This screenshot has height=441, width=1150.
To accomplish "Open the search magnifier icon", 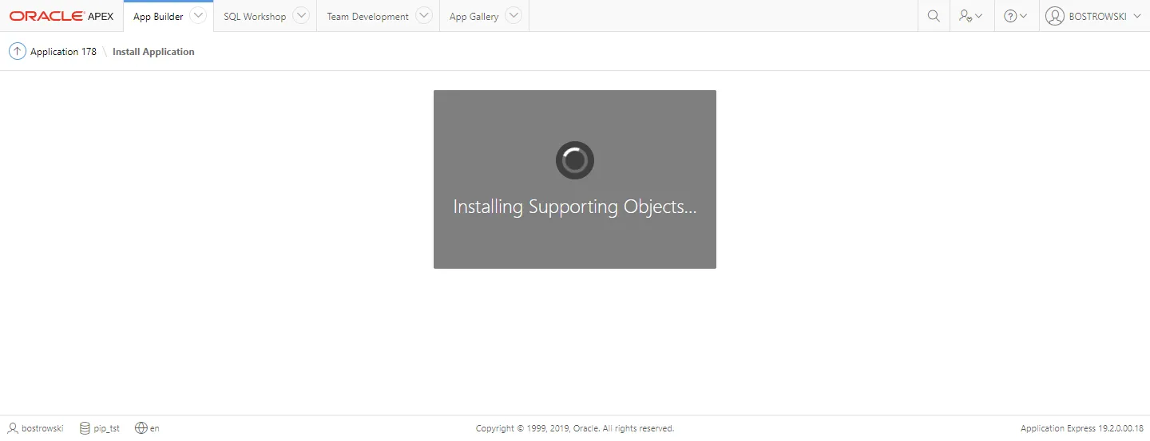I will point(933,16).
